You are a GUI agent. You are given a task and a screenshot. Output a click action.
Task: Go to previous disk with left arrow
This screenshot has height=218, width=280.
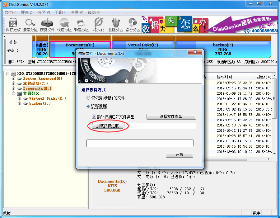tap(11, 42)
